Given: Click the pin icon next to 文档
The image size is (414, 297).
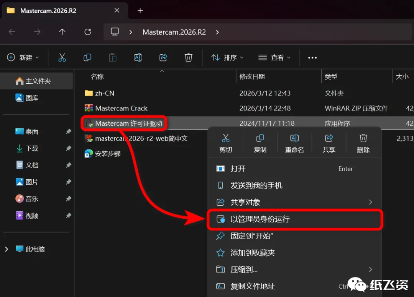Looking at the screenshot, I should coord(68,165).
